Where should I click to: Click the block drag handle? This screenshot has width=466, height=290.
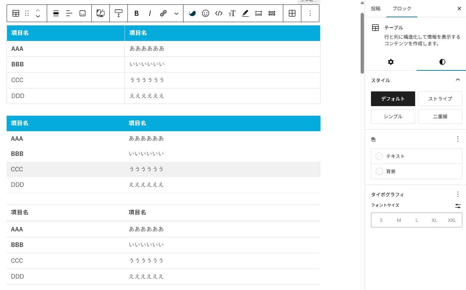[27, 13]
